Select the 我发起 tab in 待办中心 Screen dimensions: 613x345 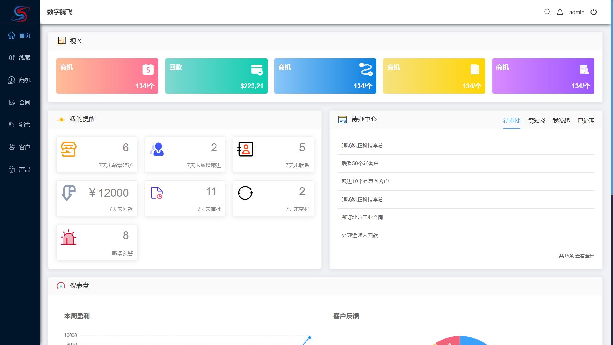(x=561, y=121)
